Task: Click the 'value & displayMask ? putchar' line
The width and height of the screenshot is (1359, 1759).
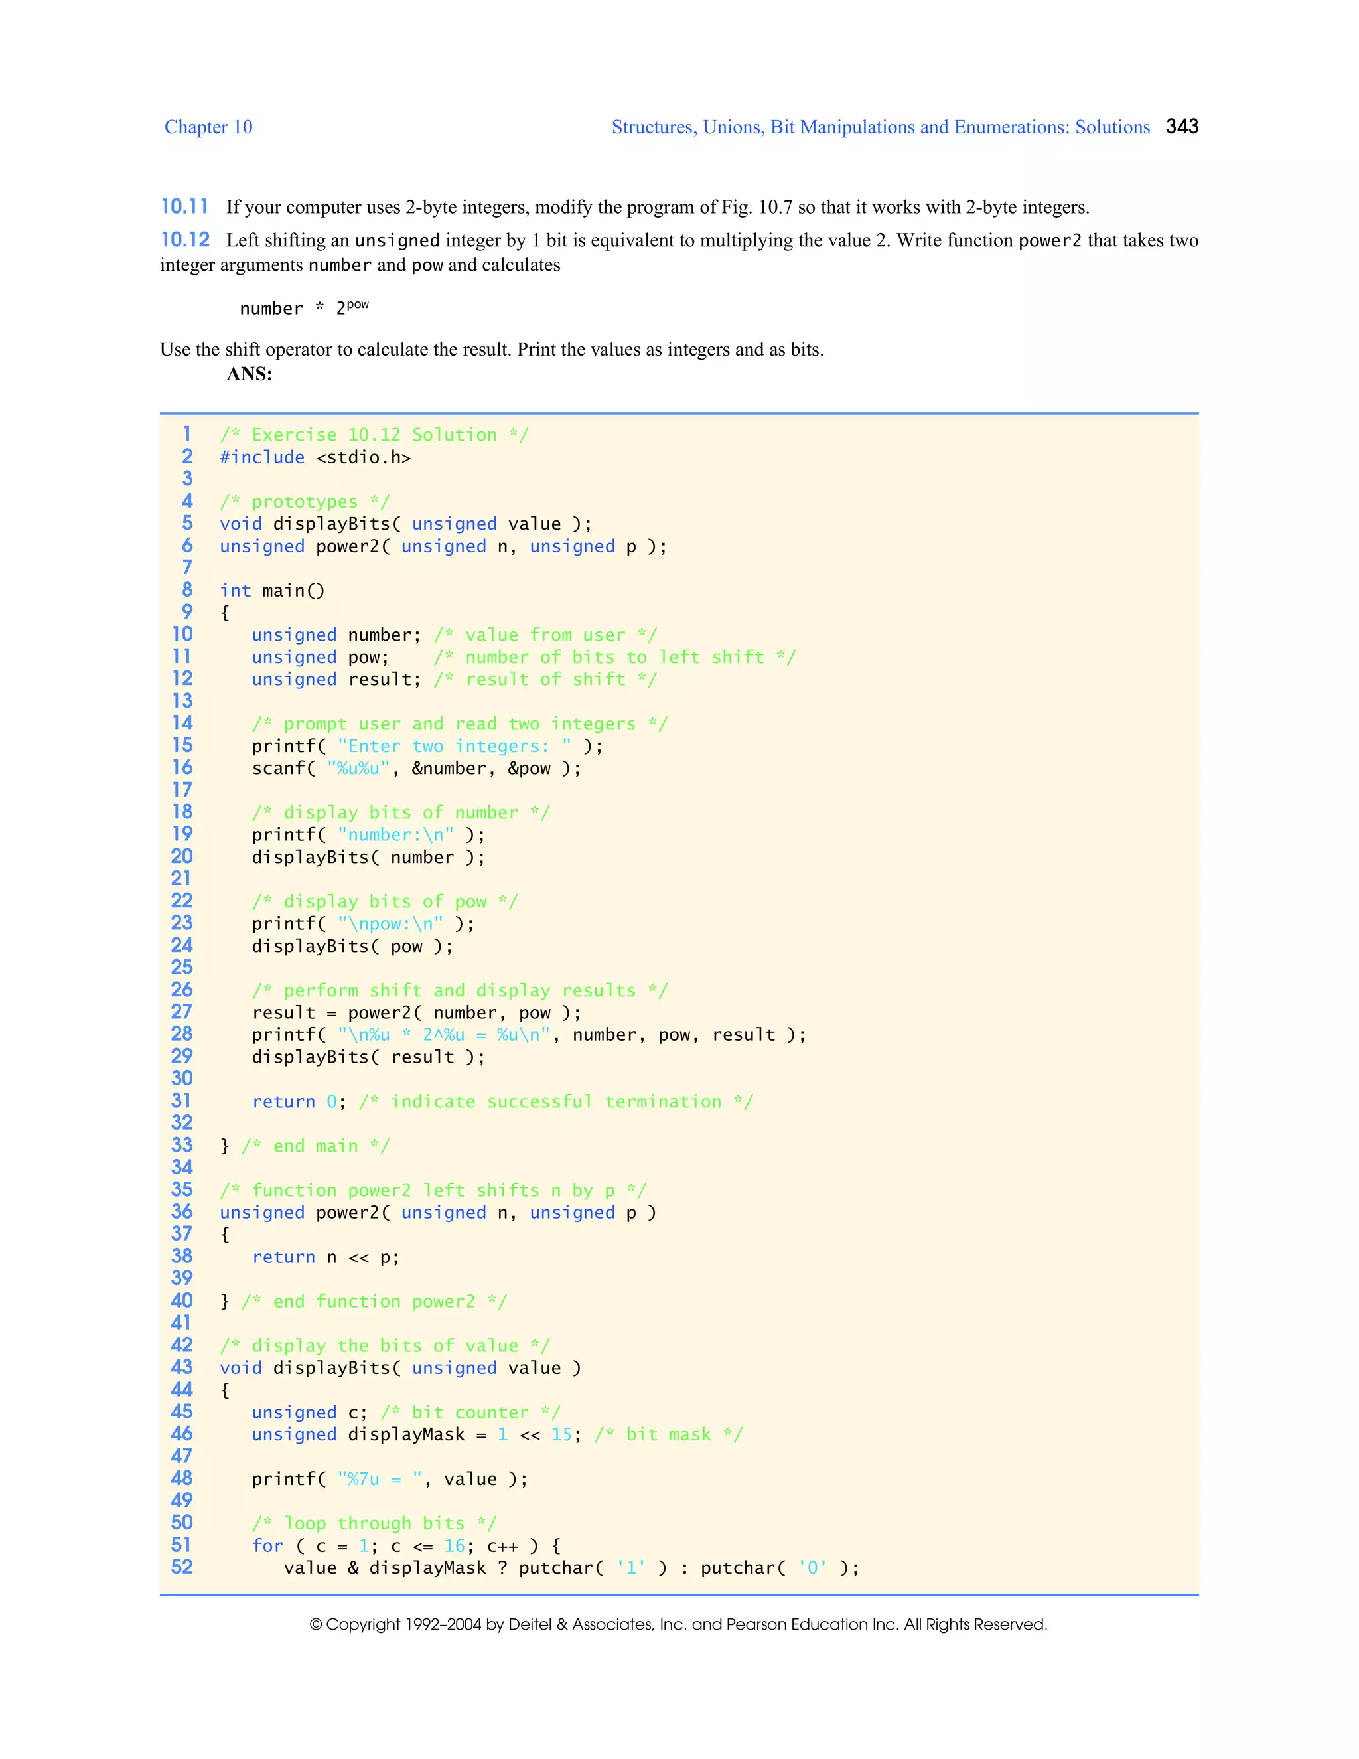Action: coord(571,1568)
